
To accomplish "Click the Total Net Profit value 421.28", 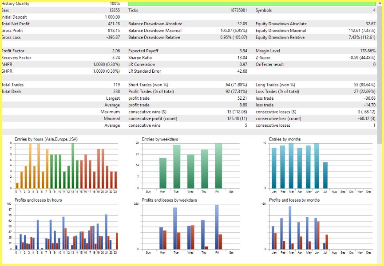I will click(x=114, y=23).
